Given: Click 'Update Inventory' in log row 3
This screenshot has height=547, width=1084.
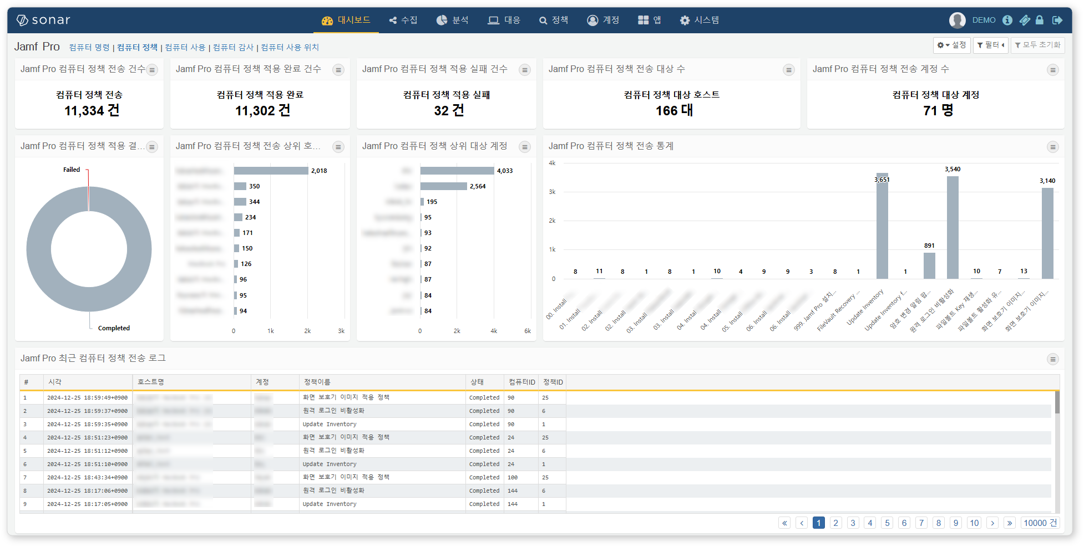Looking at the screenshot, I should click(330, 425).
